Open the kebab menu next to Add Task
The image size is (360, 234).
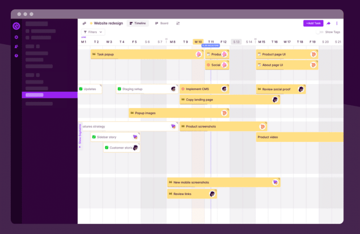point(336,23)
